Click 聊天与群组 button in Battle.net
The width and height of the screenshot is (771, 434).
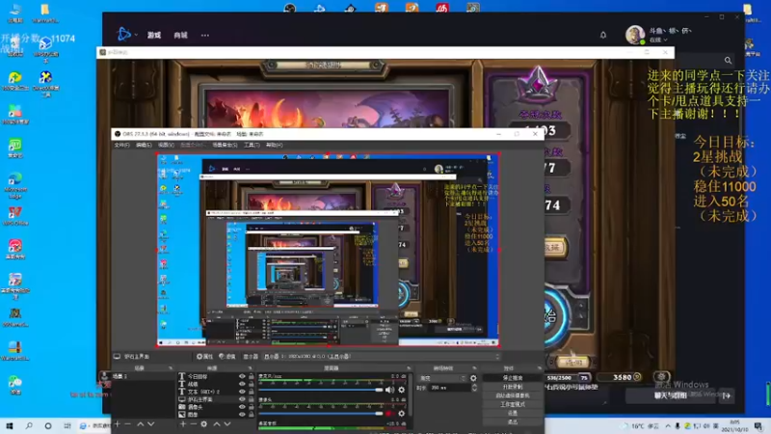pyautogui.click(x=670, y=395)
